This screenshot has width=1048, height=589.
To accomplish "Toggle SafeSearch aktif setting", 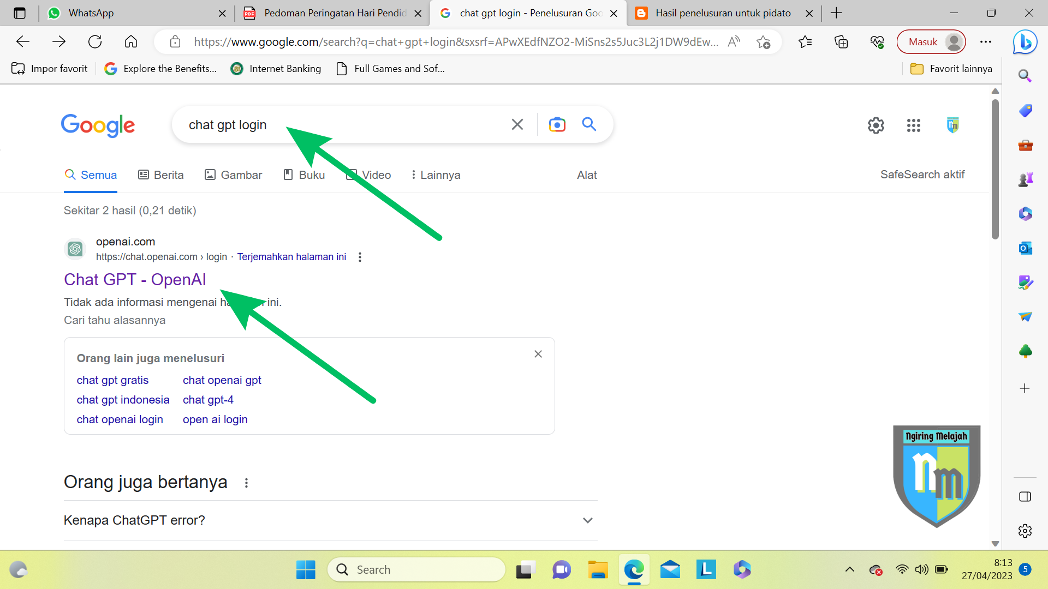I will 921,174.
